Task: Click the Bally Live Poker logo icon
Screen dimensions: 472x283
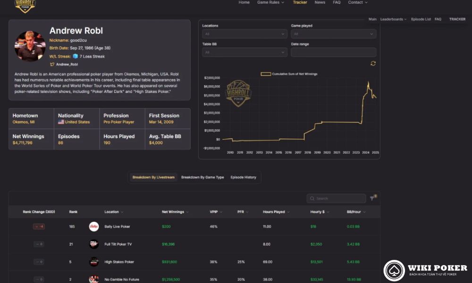Action: coord(94,226)
